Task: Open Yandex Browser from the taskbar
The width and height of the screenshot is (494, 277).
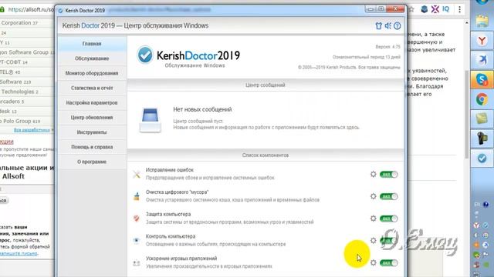Action: [482, 41]
